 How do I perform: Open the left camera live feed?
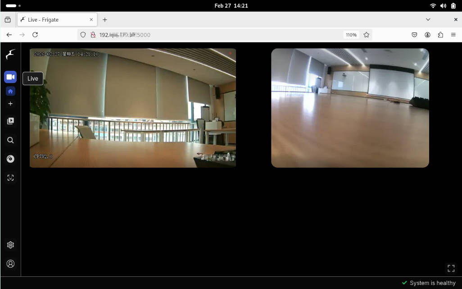click(132, 108)
